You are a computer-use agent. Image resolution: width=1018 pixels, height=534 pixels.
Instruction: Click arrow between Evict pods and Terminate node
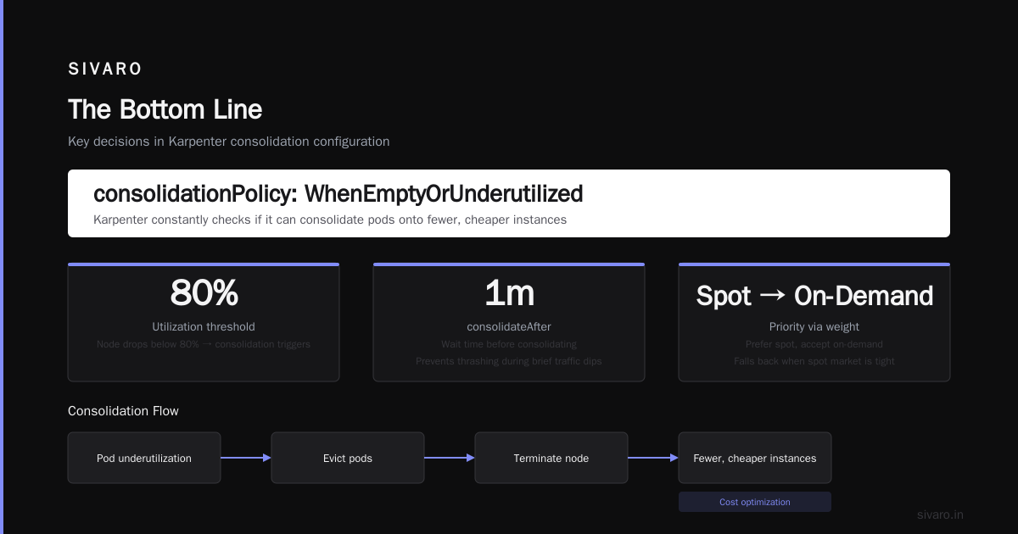pyautogui.click(x=450, y=458)
